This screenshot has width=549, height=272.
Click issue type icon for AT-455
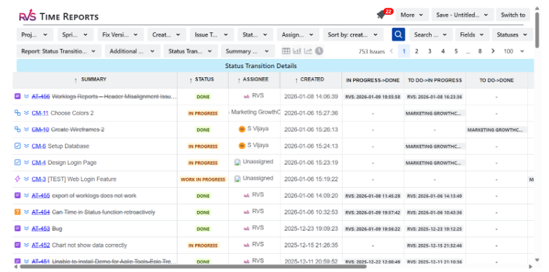point(18,195)
